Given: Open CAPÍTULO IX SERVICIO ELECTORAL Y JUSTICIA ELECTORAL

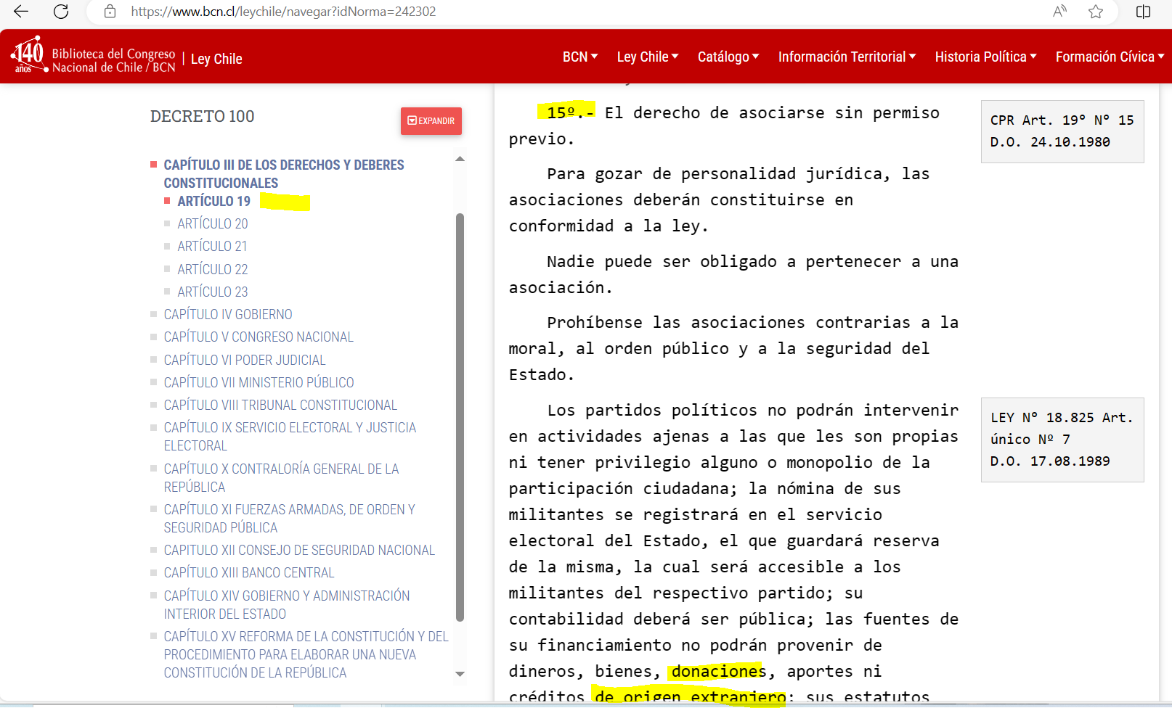Looking at the screenshot, I should (290, 437).
